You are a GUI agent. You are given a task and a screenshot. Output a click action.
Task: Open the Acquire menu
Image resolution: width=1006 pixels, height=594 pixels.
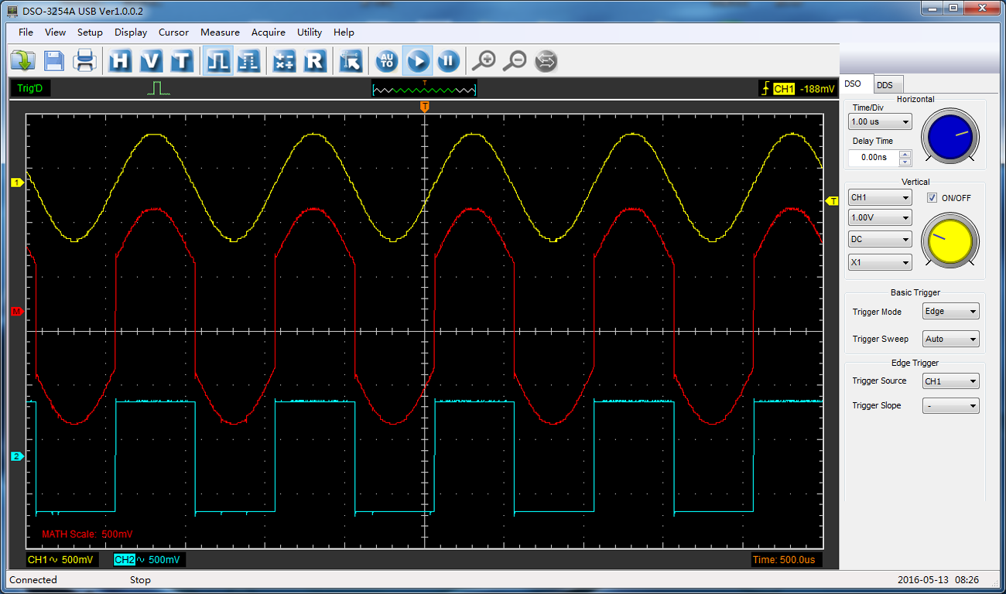click(269, 32)
